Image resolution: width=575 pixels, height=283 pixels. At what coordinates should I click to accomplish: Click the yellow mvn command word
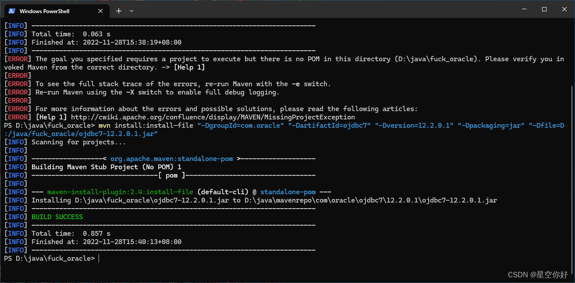coord(104,126)
